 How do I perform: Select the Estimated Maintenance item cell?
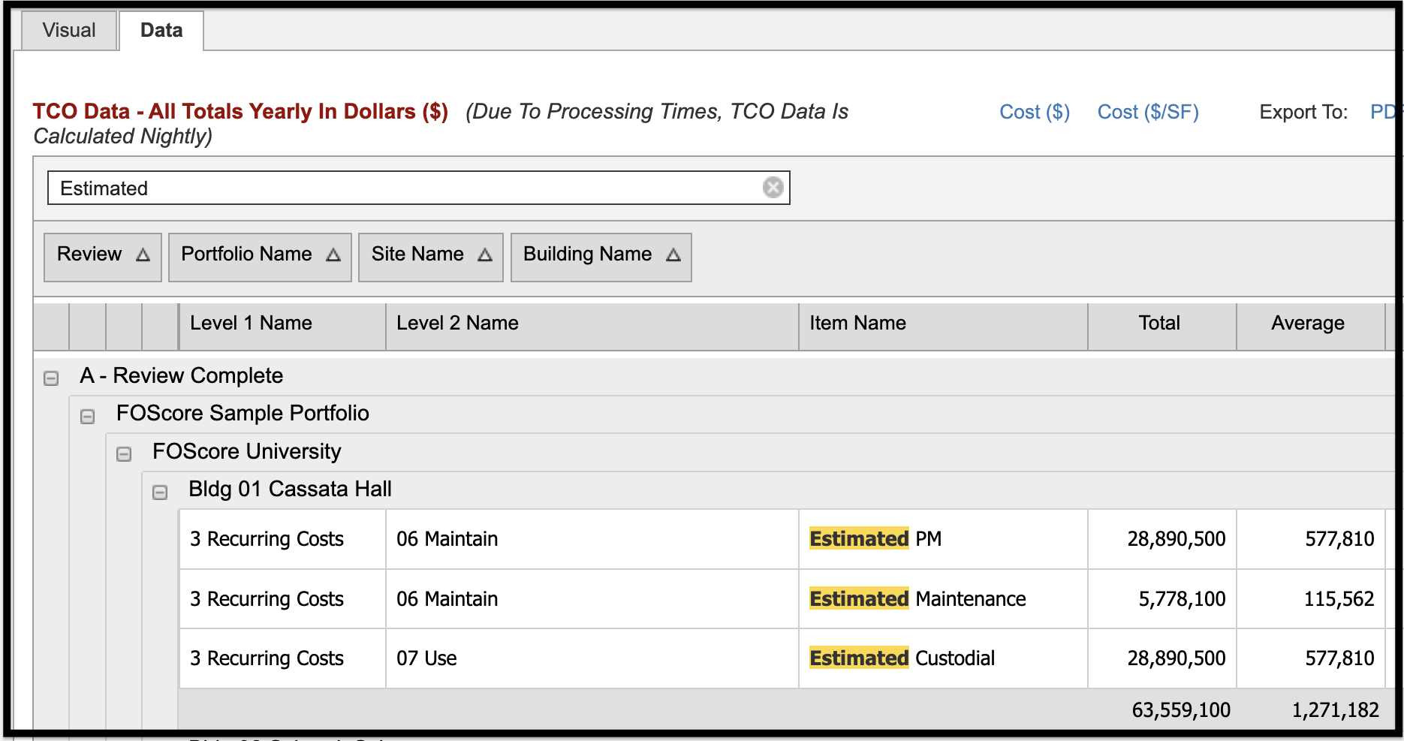[944, 599]
